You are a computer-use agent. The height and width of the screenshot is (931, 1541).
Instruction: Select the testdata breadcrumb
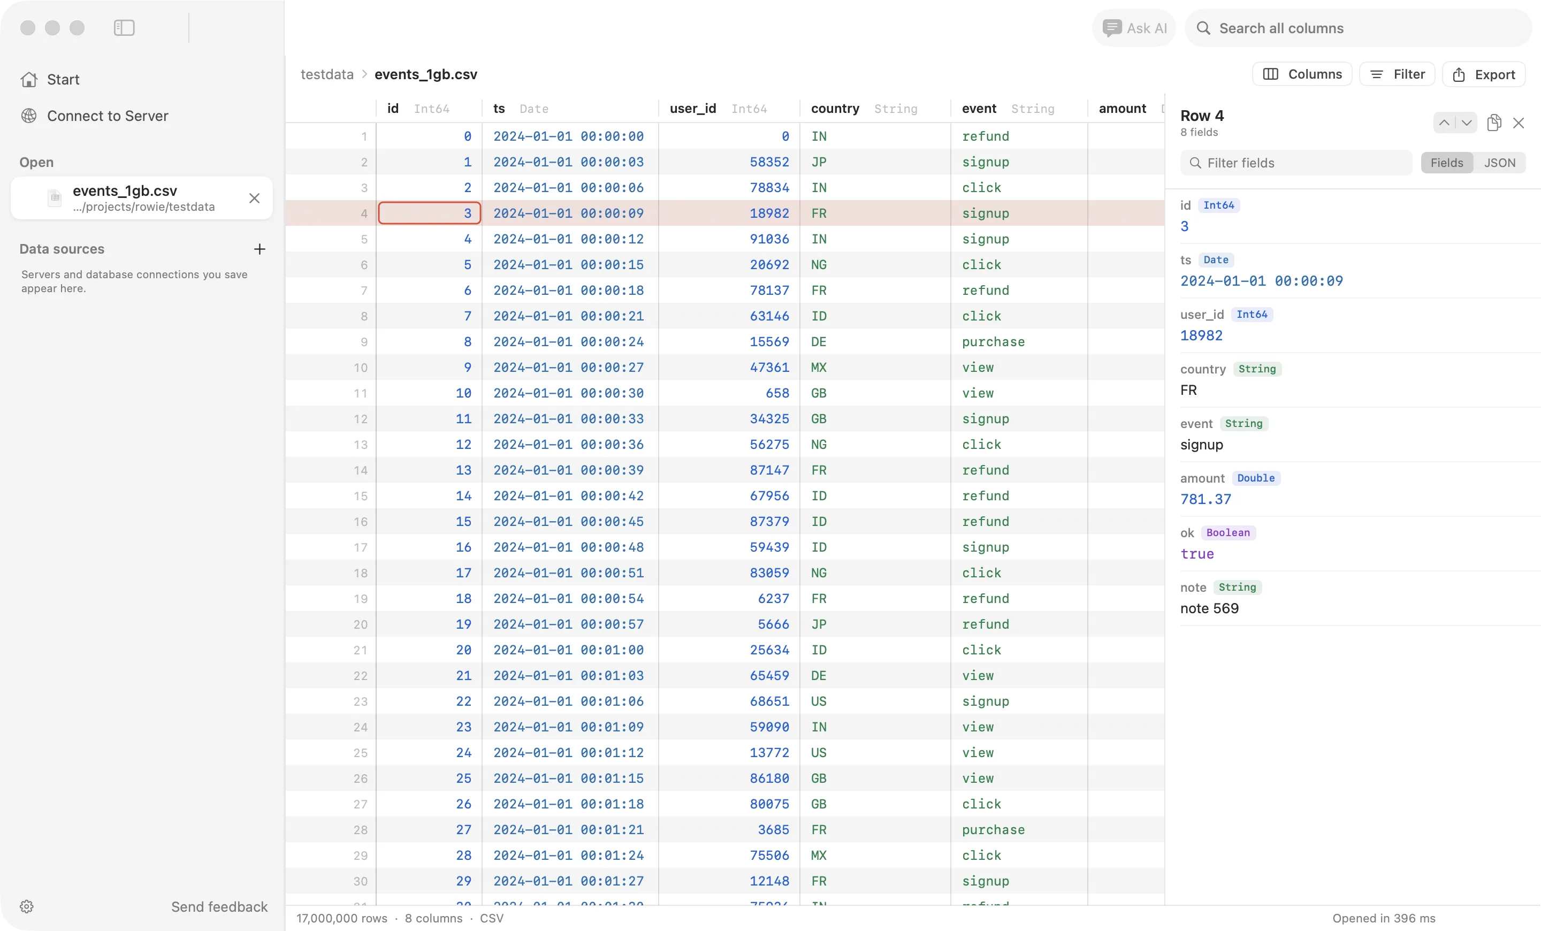(x=327, y=74)
